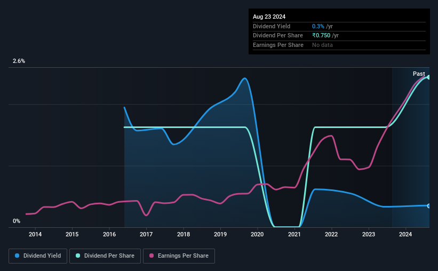Click the 2.6% y-axis label

pyautogui.click(x=19, y=61)
